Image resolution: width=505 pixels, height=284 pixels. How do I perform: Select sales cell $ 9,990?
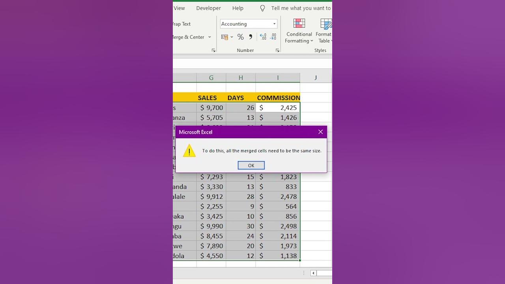pyautogui.click(x=211, y=226)
